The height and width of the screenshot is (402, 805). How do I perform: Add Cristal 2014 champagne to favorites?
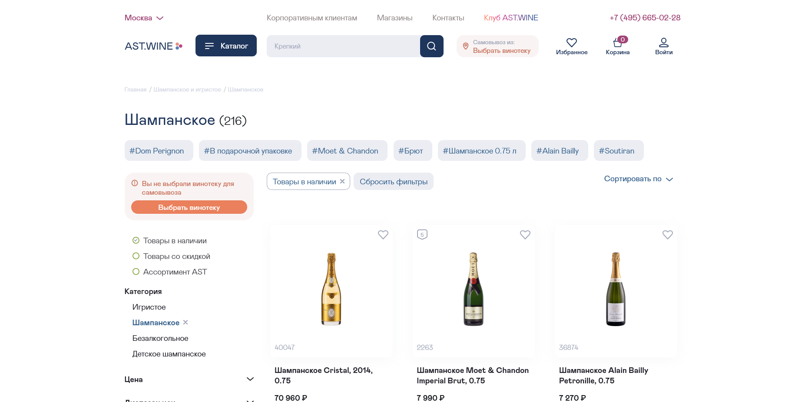(x=383, y=235)
